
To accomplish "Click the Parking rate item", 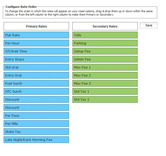I will 105,43.
